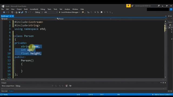The height and width of the screenshot is (97, 173).
Task: Open the Help menu
Action: (82, 9)
